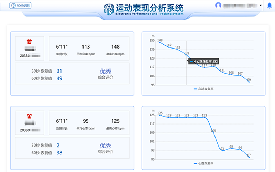Click the 30秒 恢复值 value 2
Image resolution: width=275 pixels, height=172 pixels.
[x=58, y=145]
